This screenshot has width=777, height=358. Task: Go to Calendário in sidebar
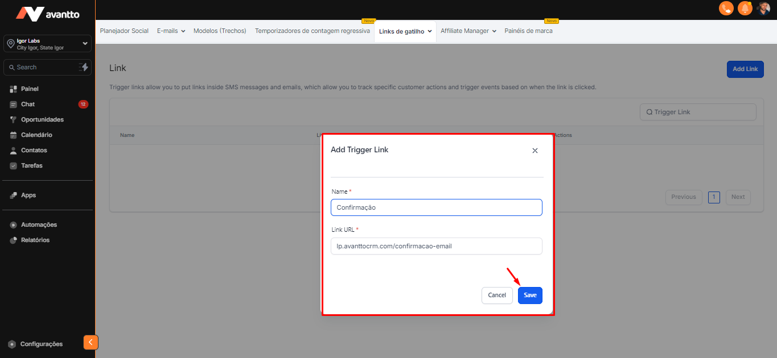tap(36, 135)
